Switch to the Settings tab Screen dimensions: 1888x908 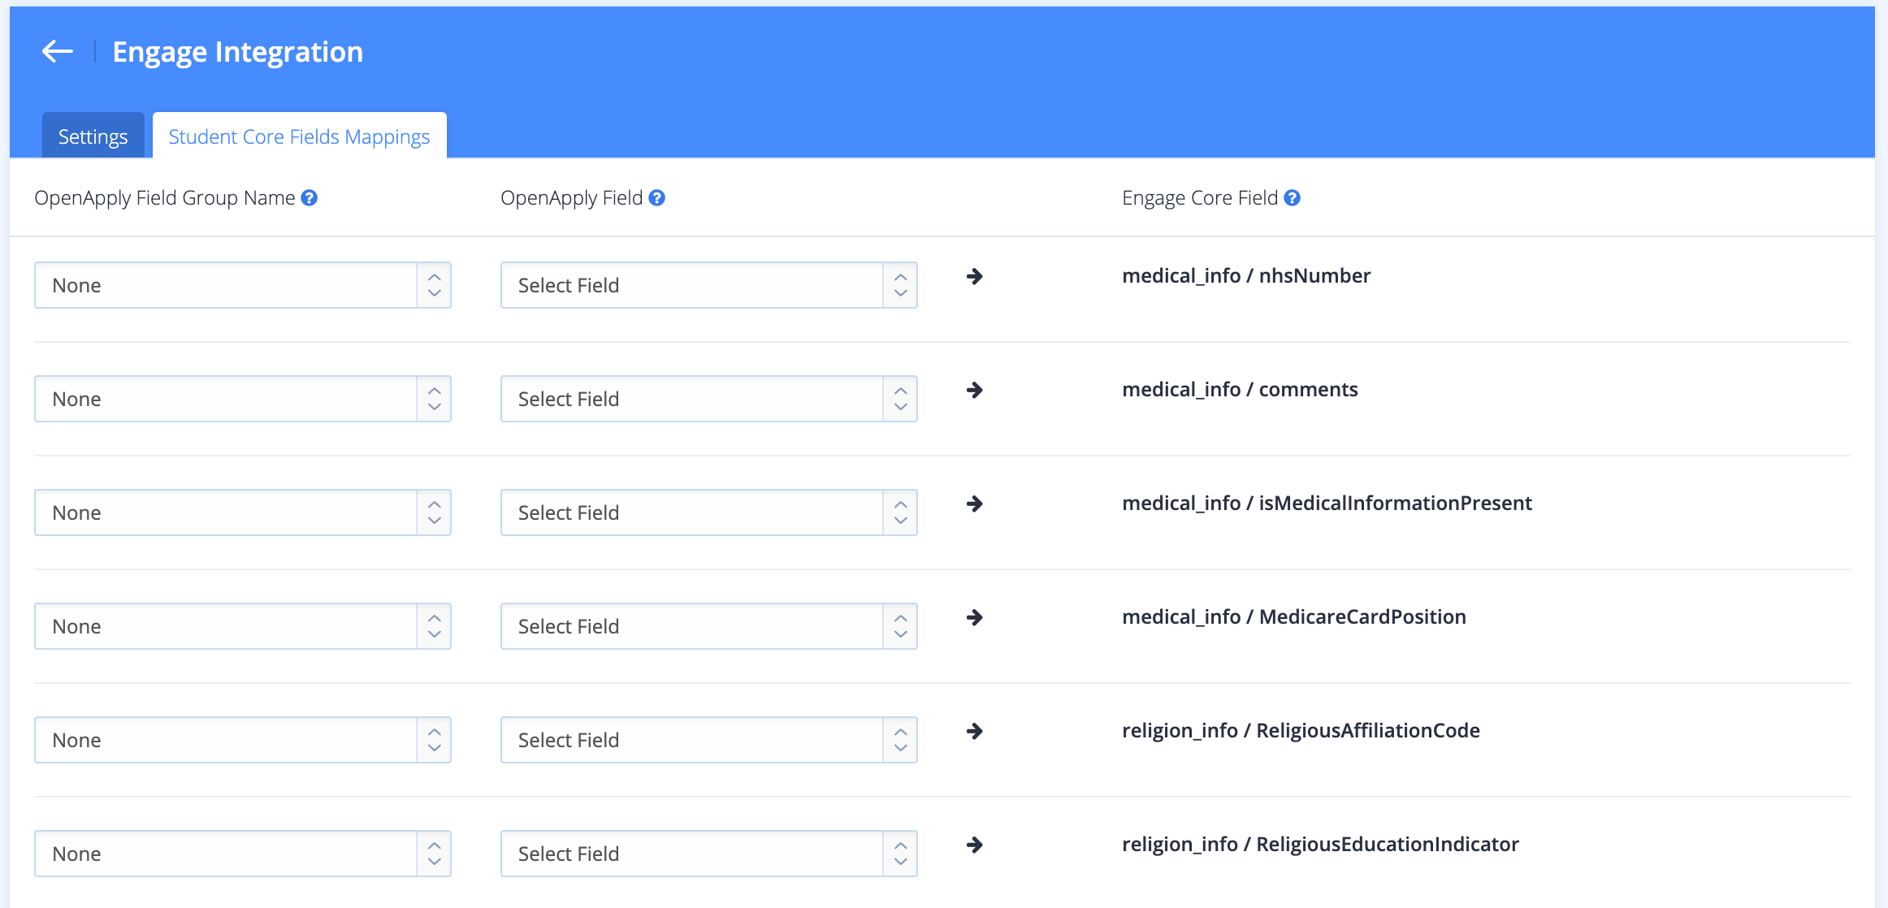coord(93,136)
